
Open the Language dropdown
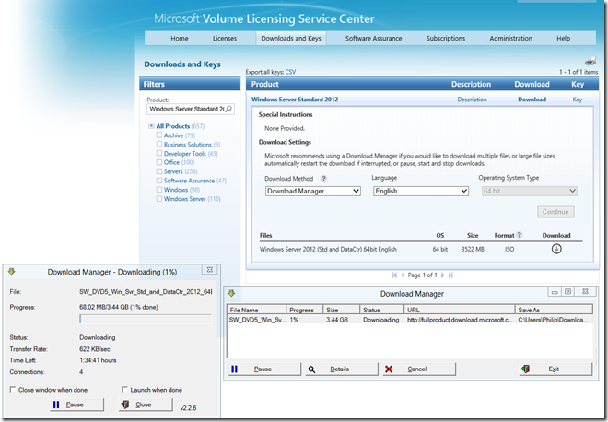click(421, 191)
